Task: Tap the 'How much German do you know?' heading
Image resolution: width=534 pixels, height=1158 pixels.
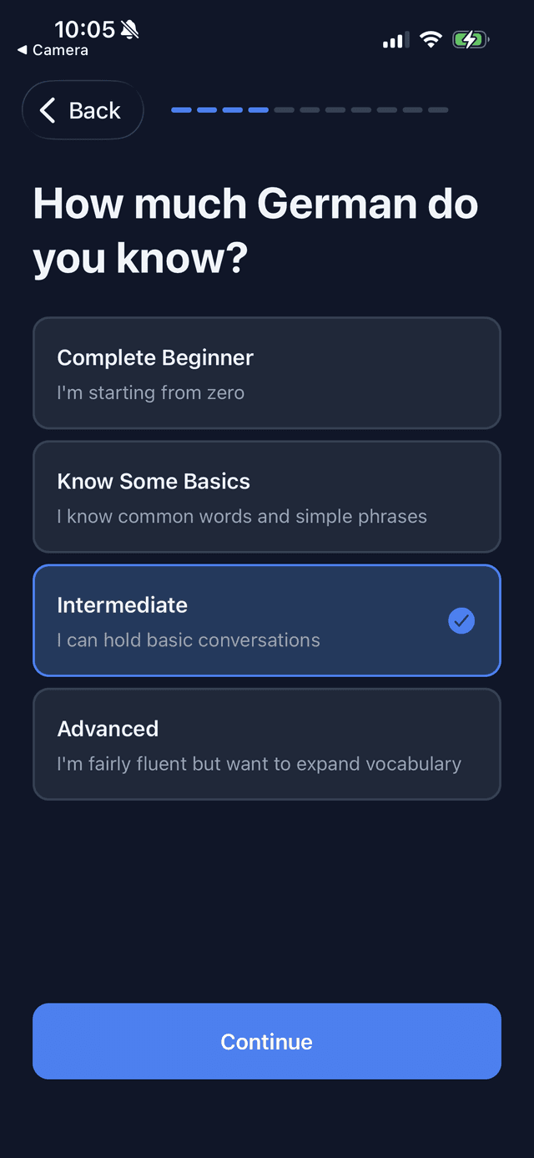Action: 256,230
